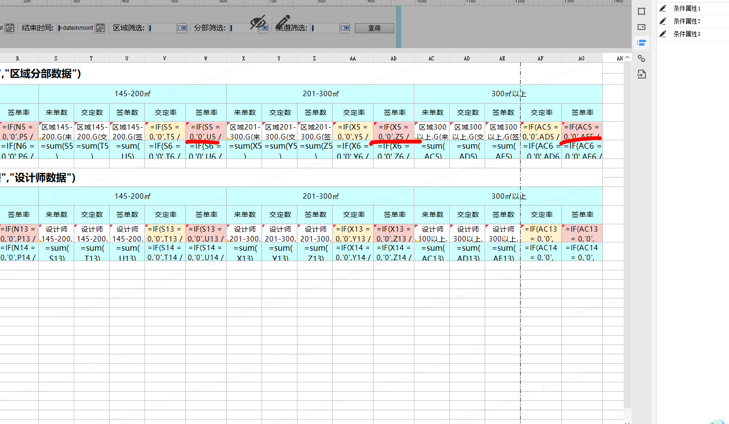Select column header S
Viewport: 729px width, 424px height.
click(56, 58)
